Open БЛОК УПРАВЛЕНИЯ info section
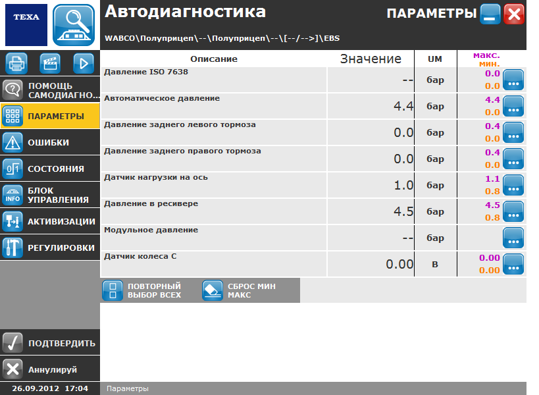This screenshot has width=539, height=395. coord(50,195)
